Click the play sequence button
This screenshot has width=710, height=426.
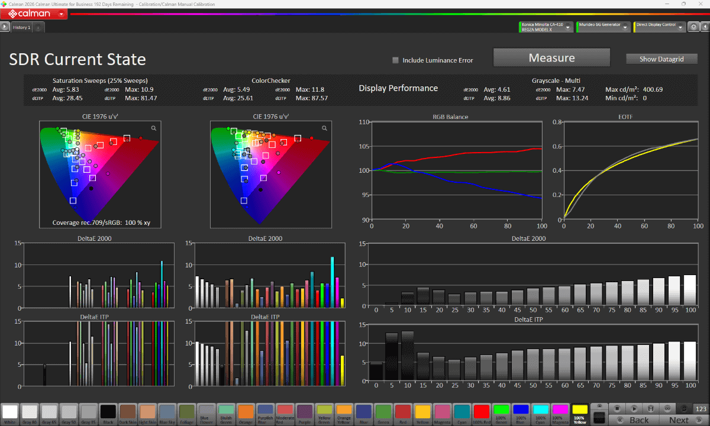pos(634,408)
